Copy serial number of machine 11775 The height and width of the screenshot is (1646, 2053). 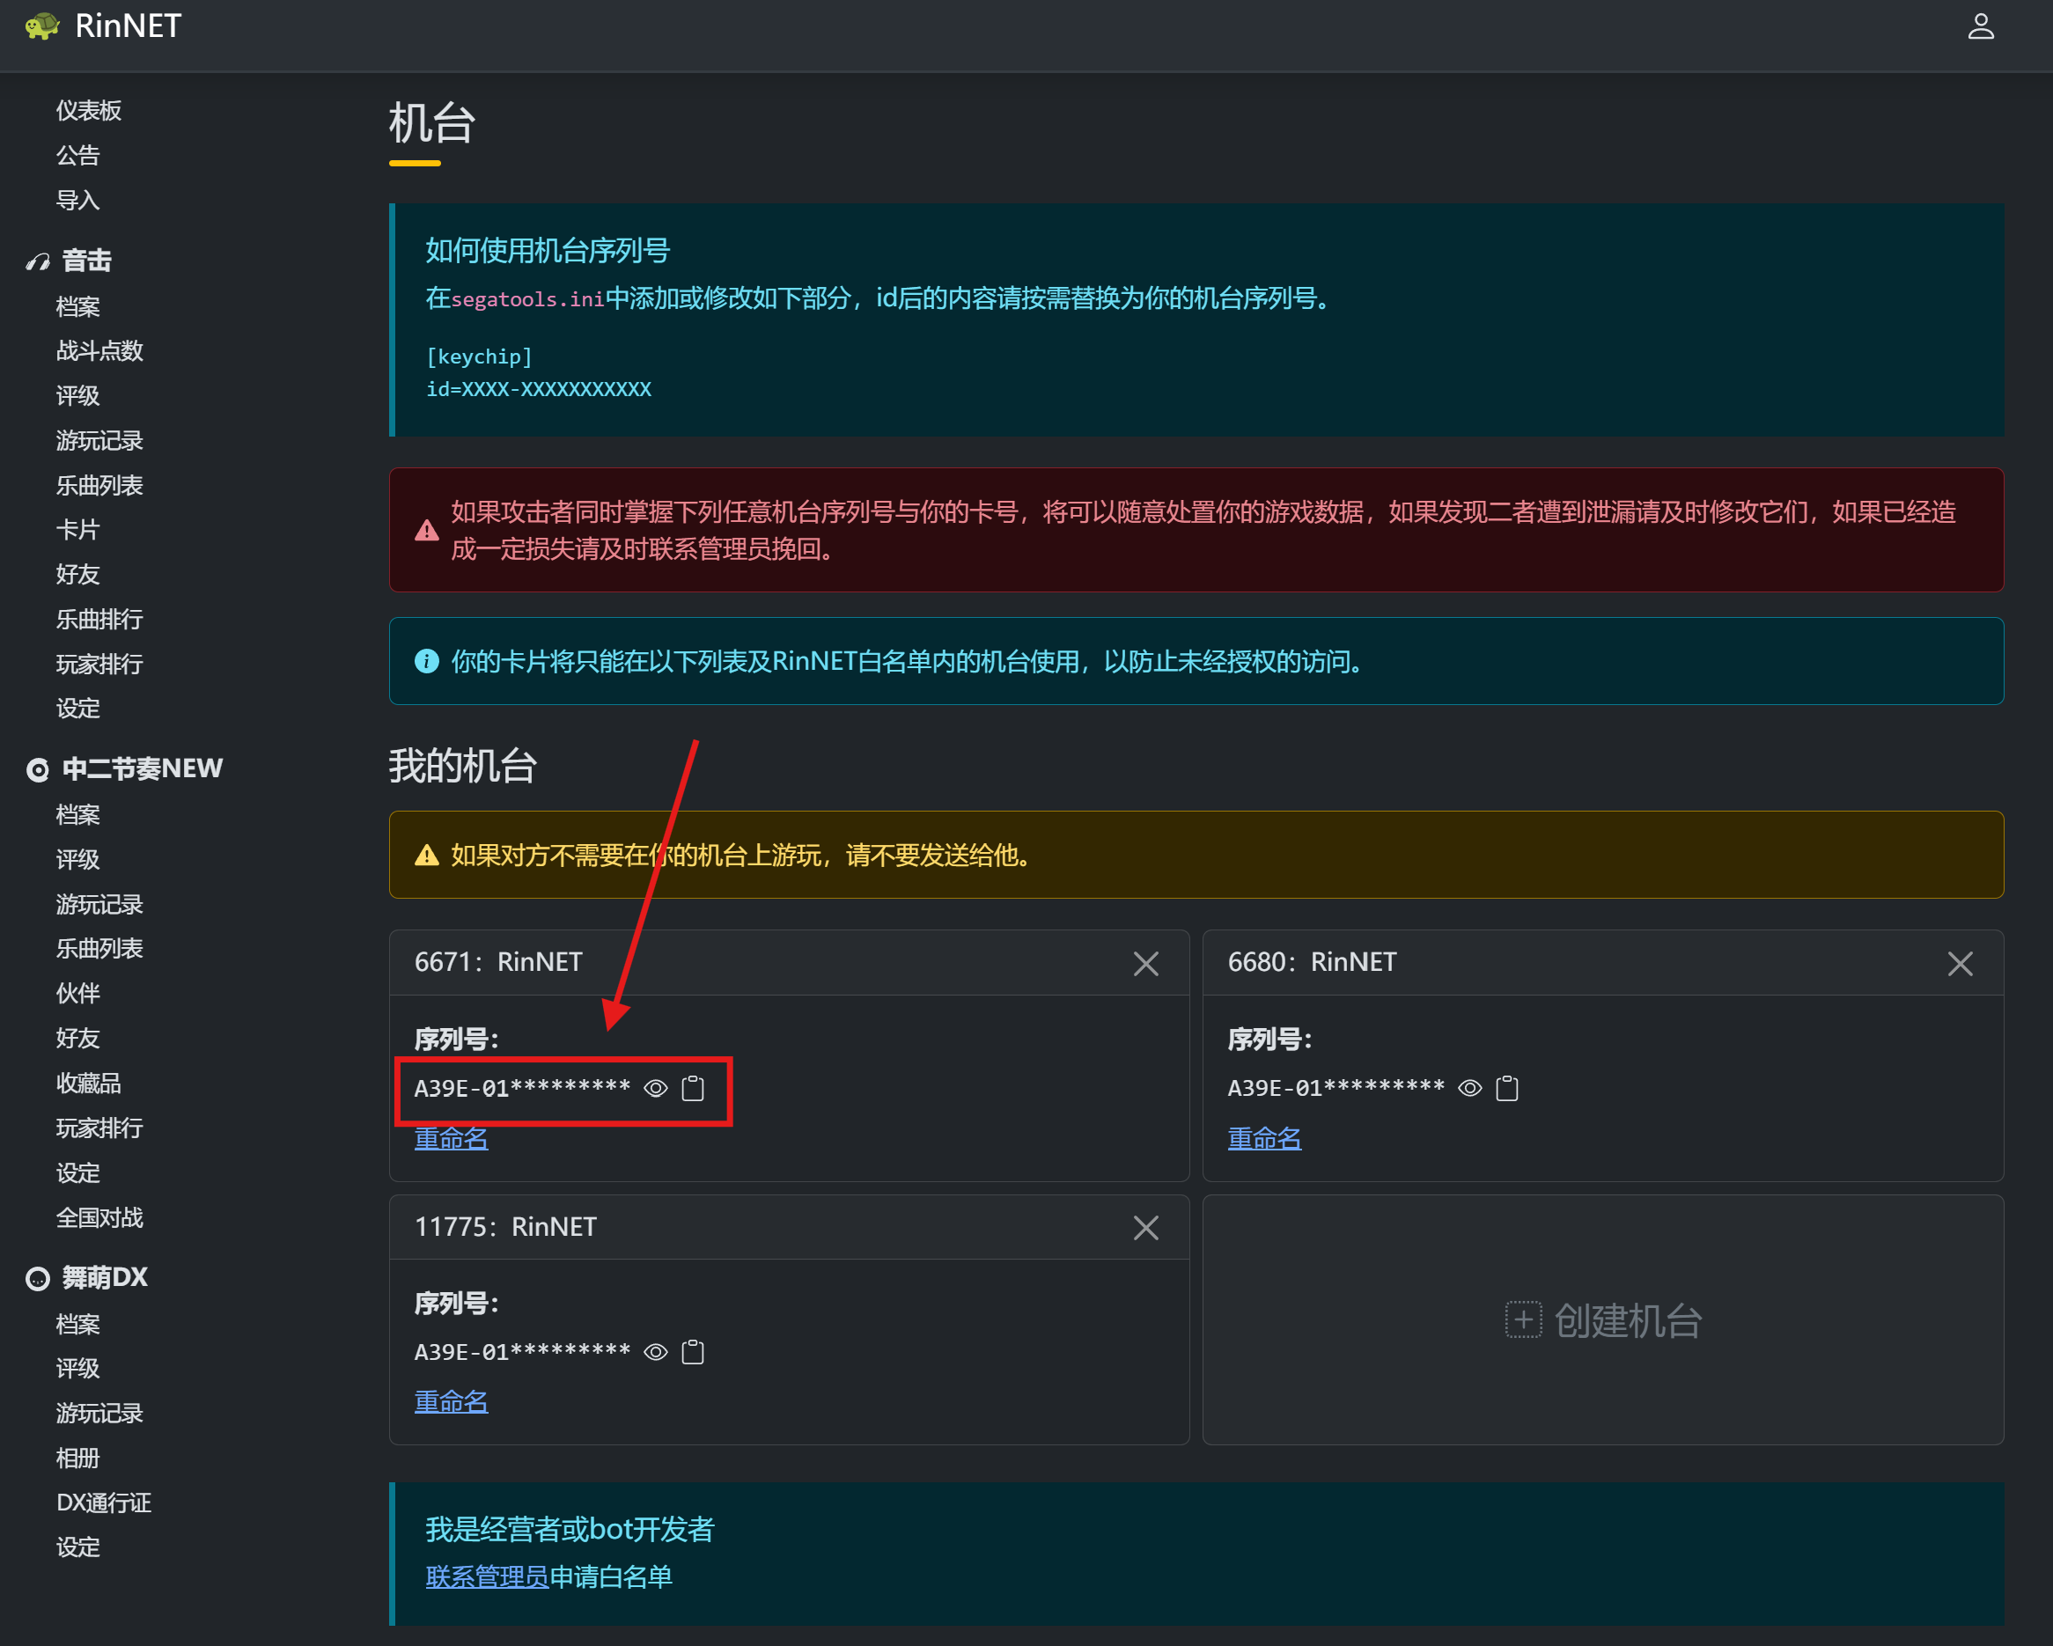tap(693, 1352)
